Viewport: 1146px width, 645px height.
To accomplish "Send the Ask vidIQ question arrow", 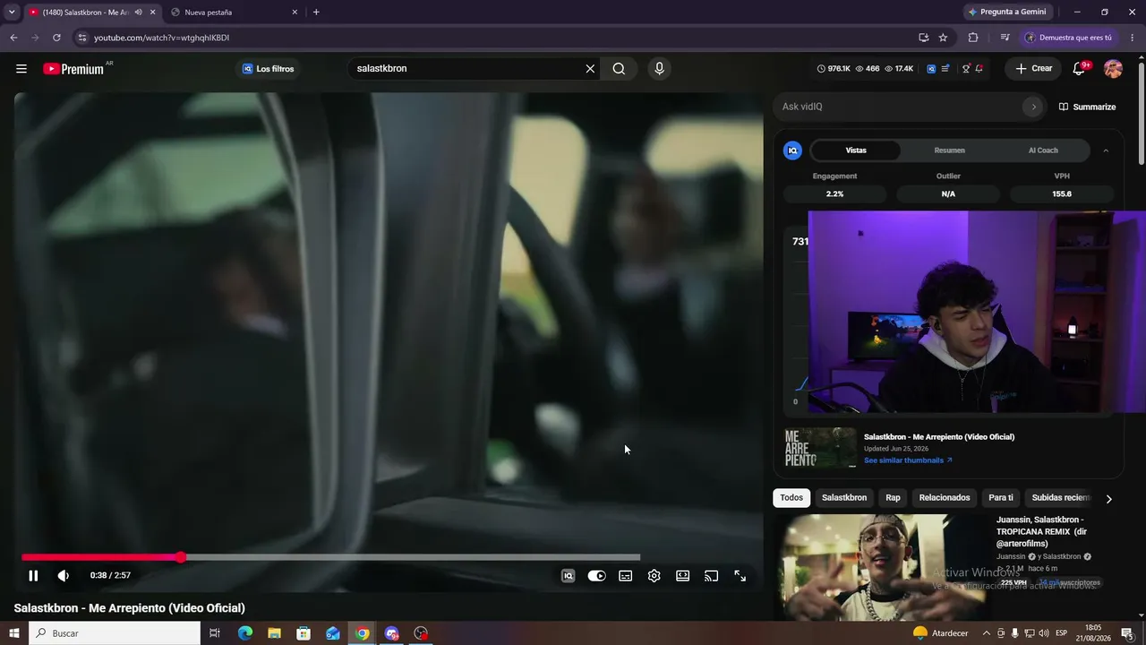I will tap(1033, 107).
